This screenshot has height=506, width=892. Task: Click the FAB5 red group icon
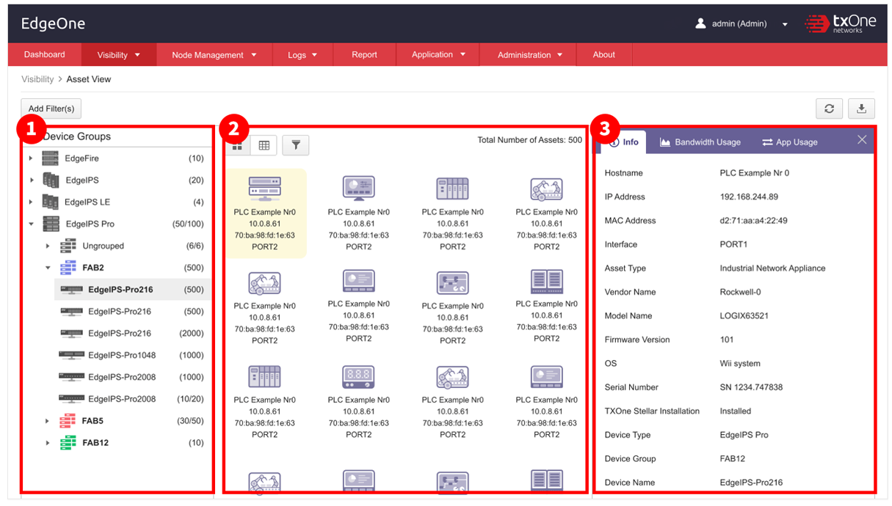coord(68,421)
